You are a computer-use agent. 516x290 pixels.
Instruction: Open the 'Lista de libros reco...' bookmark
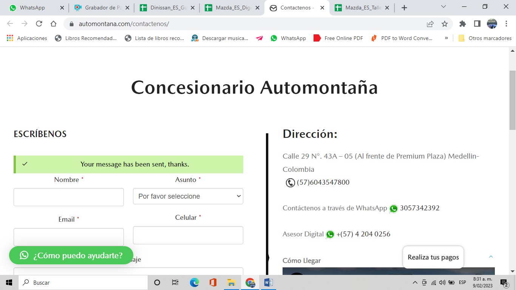click(155, 38)
